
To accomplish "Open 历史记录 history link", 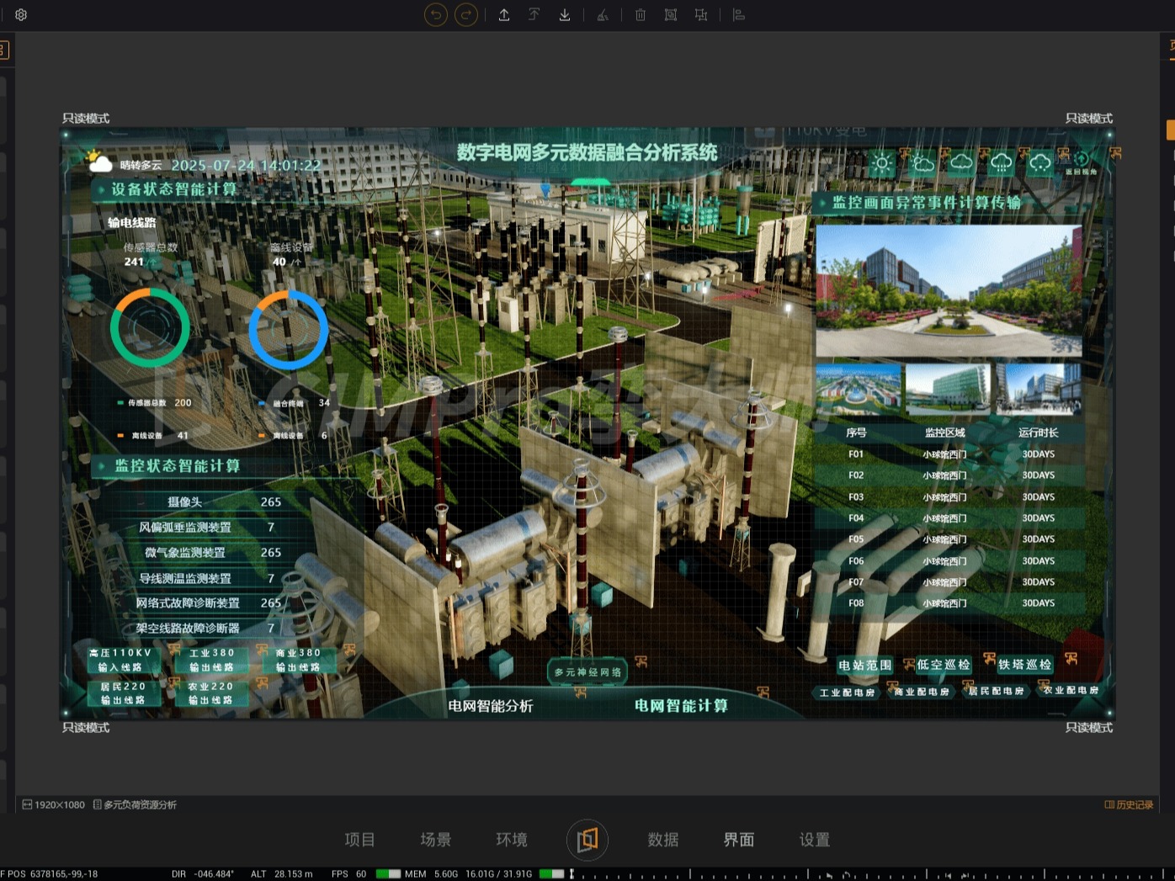I will click(x=1129, y=804).
